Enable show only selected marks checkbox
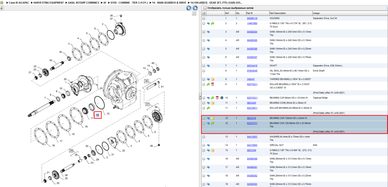This screenshot has width=388, height=187. [204, 8]
